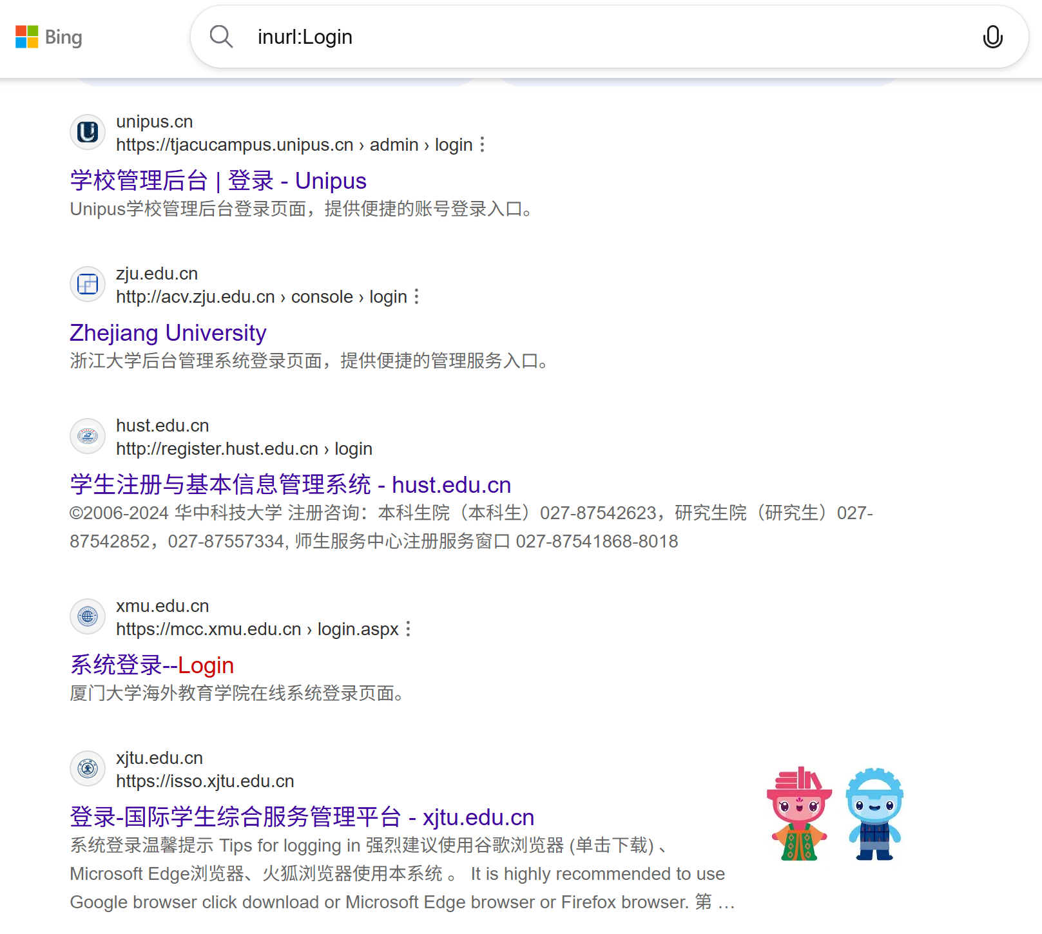Open the 登录-国际学生综合服务管理平台 result

(301, 817)
